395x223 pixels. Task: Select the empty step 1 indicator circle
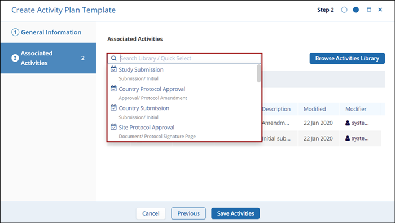(344, 10)
